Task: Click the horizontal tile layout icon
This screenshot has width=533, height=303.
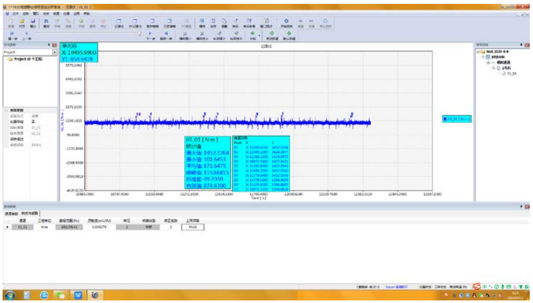Action: pos(202,23)
